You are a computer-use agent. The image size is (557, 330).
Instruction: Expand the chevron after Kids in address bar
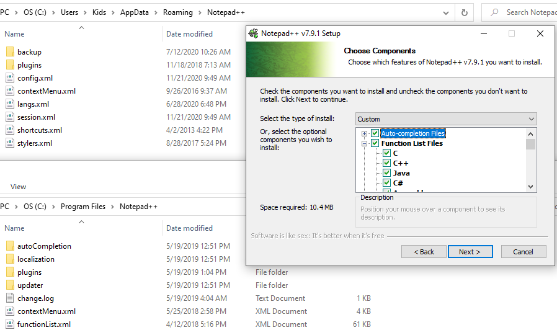(x=113, y=13)
